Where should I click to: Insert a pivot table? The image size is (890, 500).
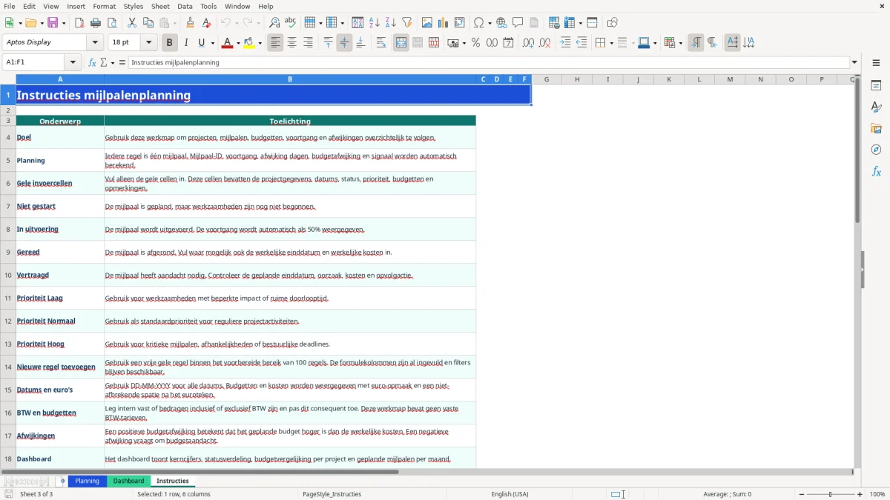[460, 23]
